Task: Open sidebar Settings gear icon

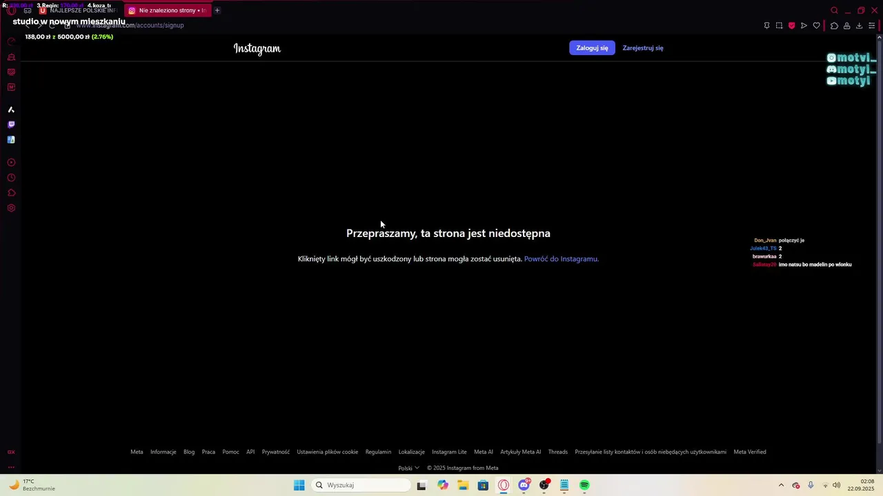Action: point(11,208)
